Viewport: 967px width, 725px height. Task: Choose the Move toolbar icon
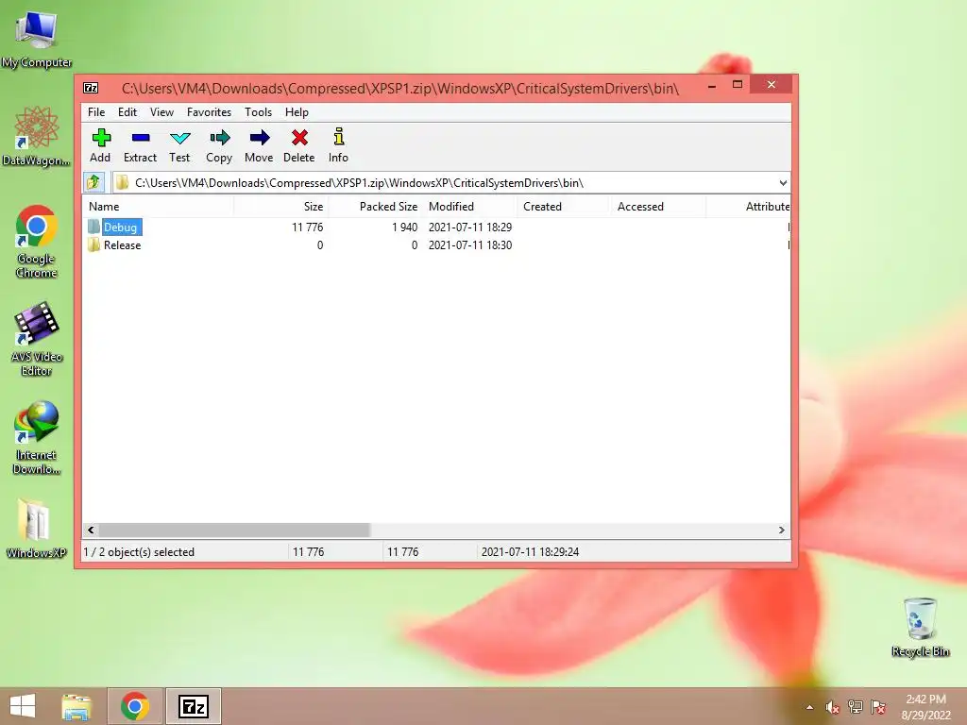click(x=259, y=138)
